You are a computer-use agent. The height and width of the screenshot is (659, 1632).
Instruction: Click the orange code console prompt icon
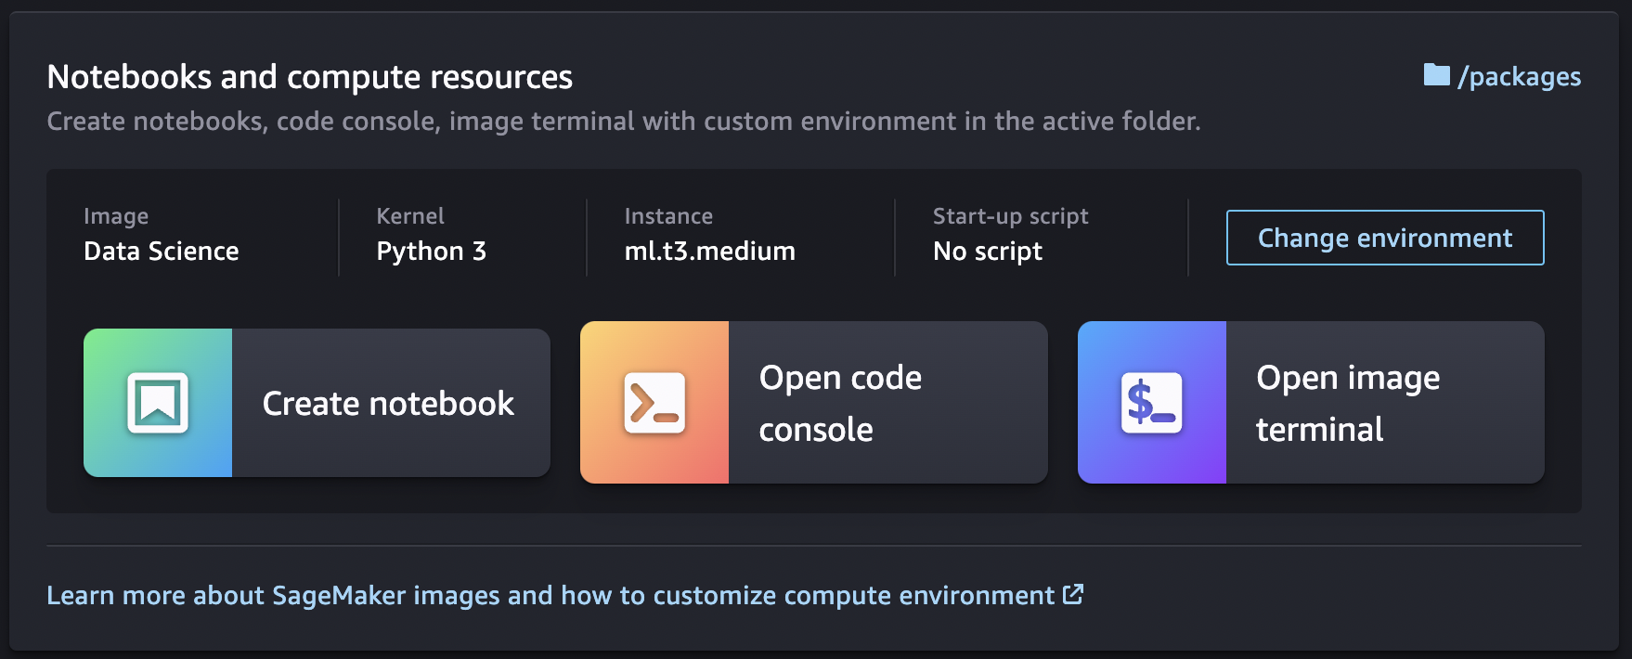point(654,403)
